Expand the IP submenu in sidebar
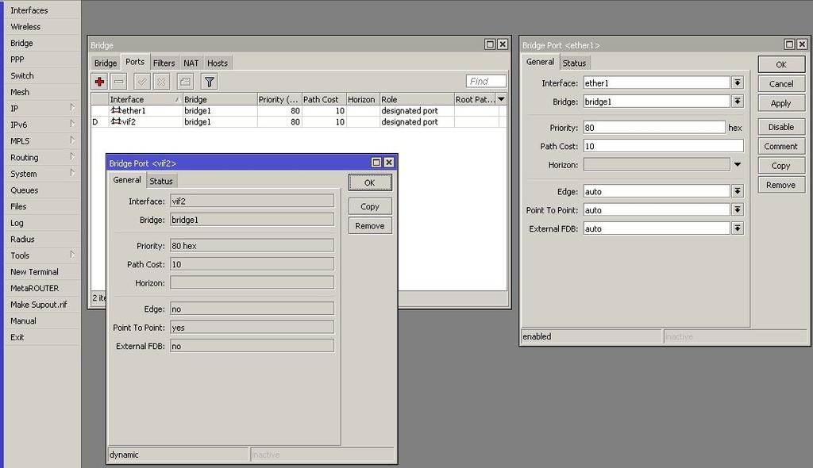Viewport: 813px width, 468px height. pos(72,108)
